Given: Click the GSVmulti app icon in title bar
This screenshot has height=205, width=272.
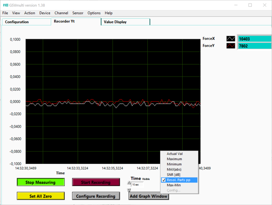Looking at the screenshot, I should pos(5,5).
